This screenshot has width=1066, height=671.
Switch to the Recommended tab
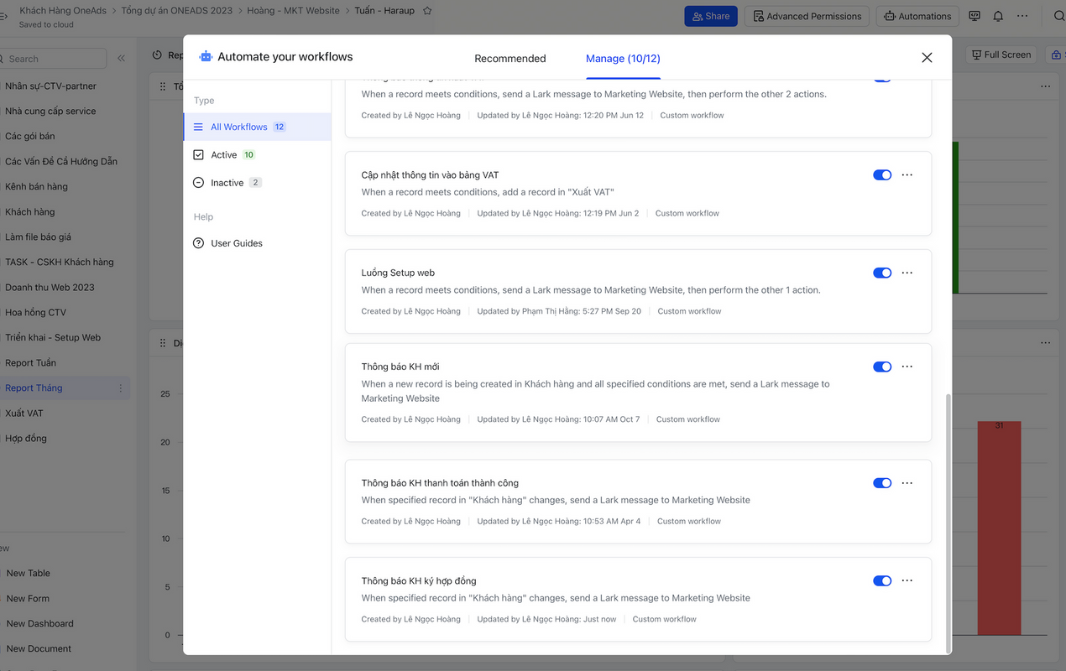(x=510, y=59)
